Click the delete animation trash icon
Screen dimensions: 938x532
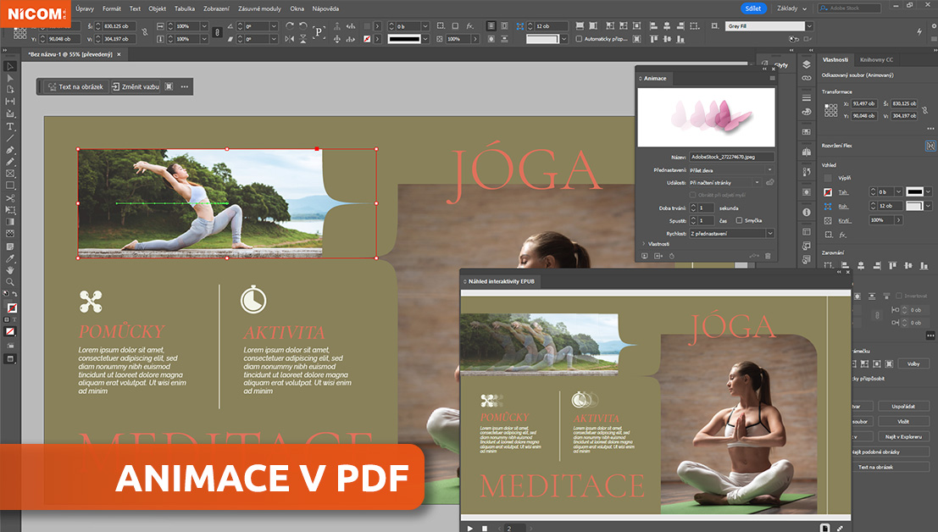tap(769, 255)
